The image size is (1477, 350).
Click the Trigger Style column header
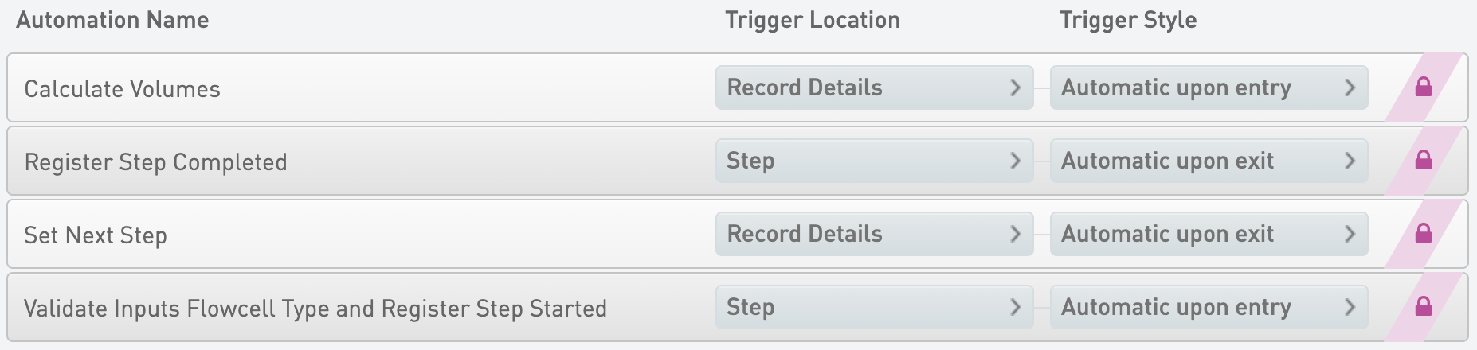click(x=1128, y=20)
